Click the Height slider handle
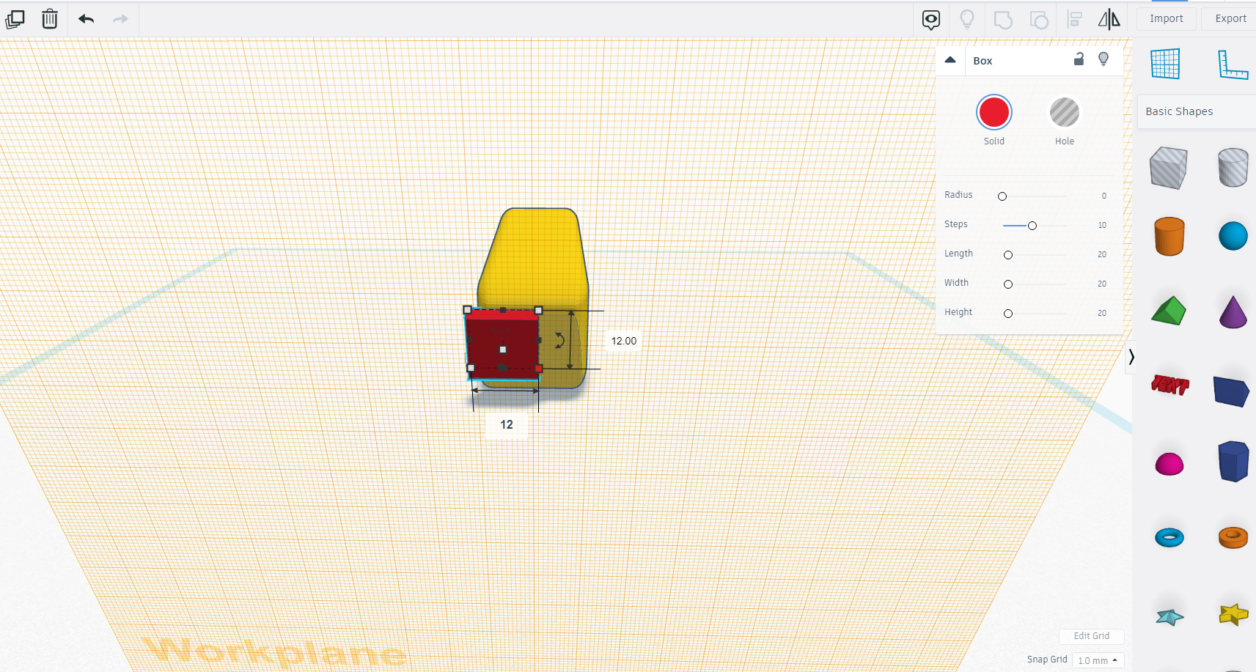The width and height of the screenshot is (1256, 672). pyautogui.click(x=1008, y=314)
